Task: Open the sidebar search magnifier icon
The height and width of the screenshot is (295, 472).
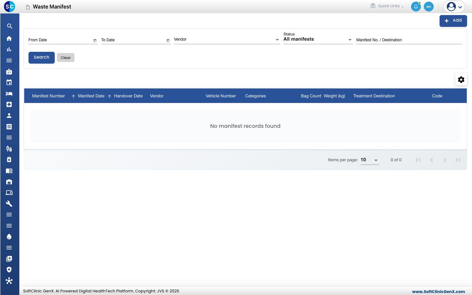Action: pyautogui.click(x=10, y=26)
